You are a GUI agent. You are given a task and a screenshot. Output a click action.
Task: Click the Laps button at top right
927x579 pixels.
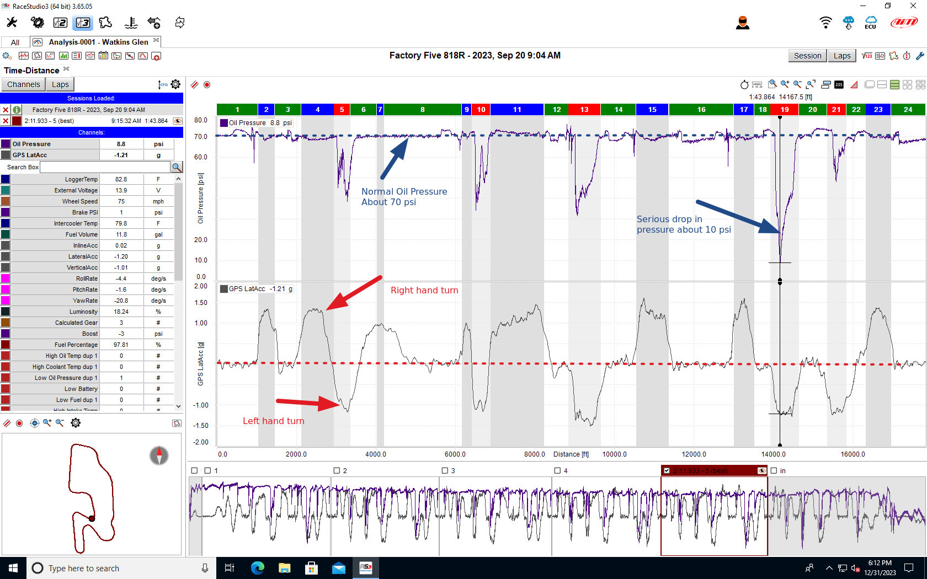(842, 56)
